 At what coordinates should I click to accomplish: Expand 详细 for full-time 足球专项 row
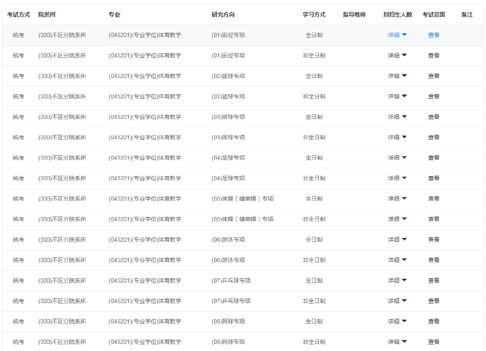pyautogui.click(x=397, y=158)
